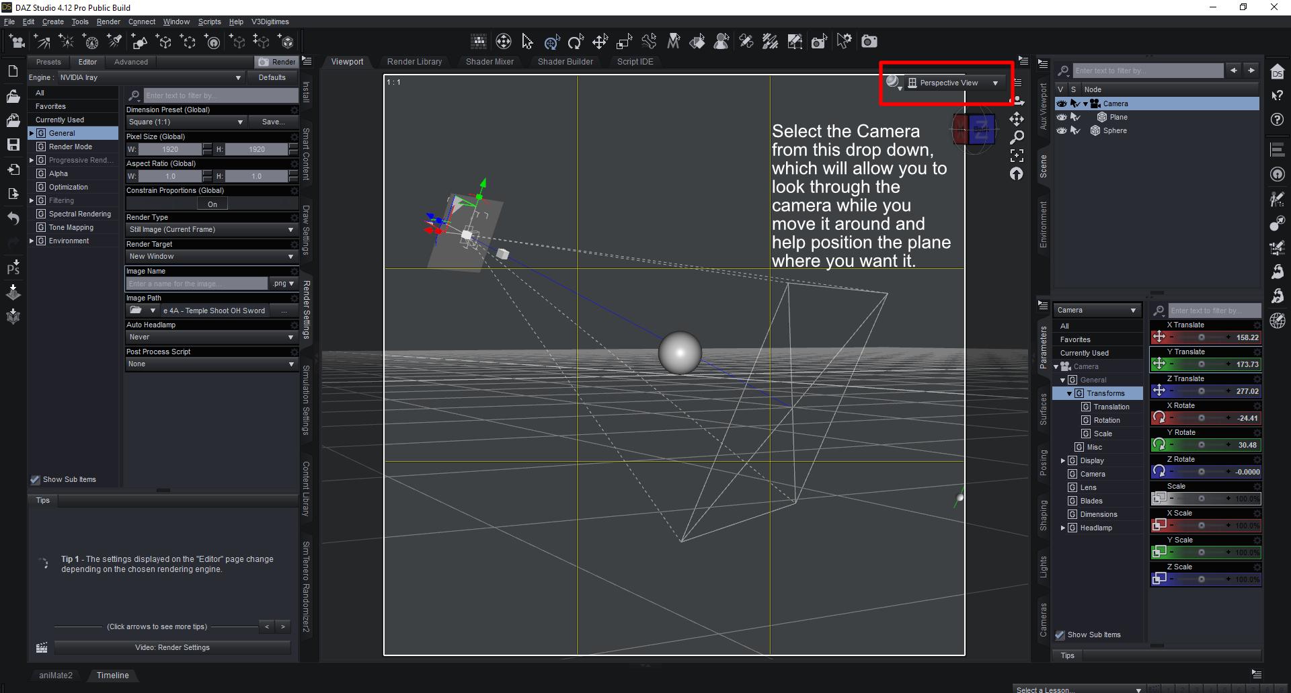1291x693 pixels.
Task: Toggle Constrain Proportions On button
Action: (212, 204)
